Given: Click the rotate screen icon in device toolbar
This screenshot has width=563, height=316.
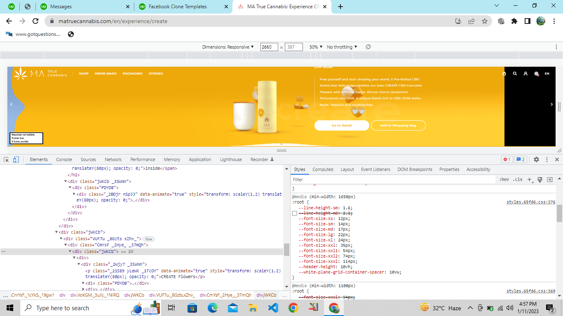Looking at the screenshot, I should click(368, 47).
